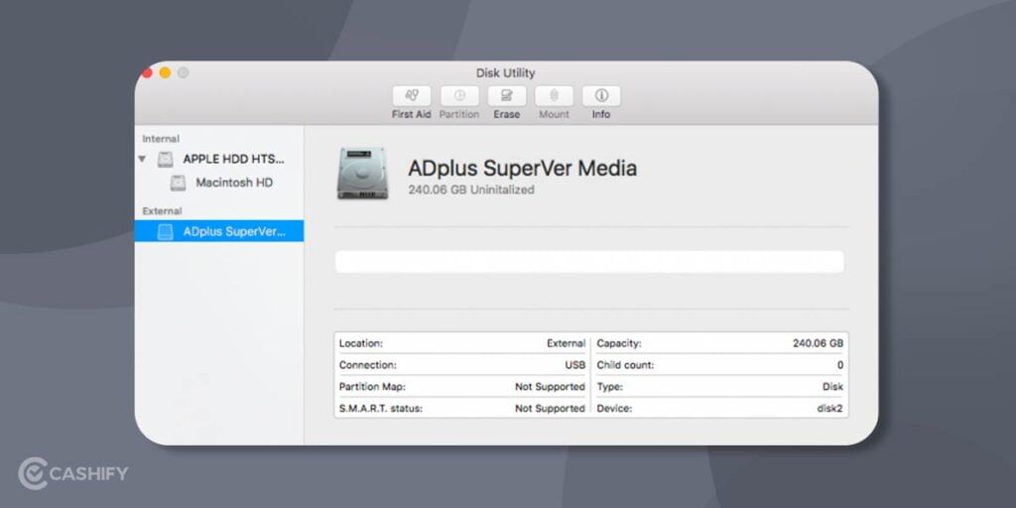Click the USB connection value
Screen dimensions: 1016x508
574,365
